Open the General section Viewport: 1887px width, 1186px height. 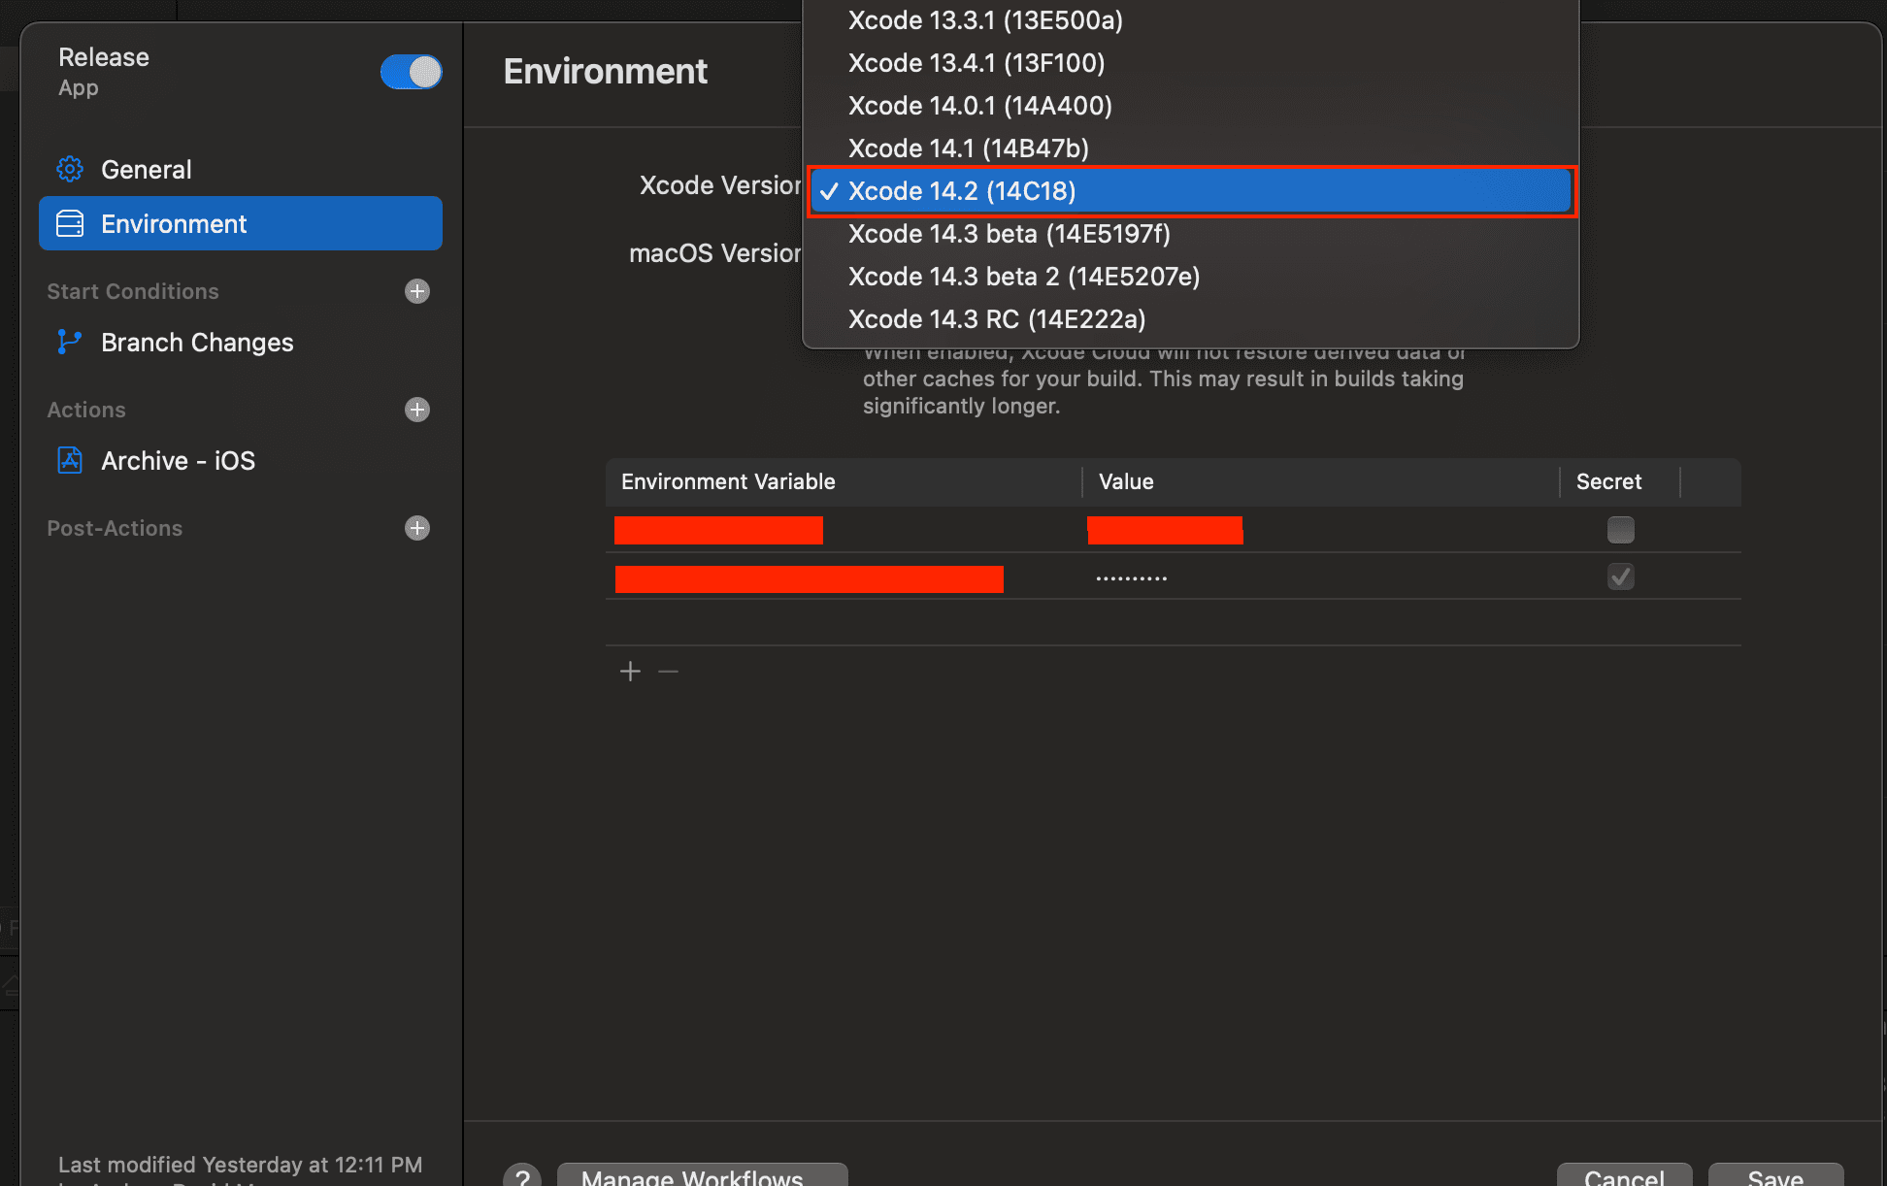click(x=146, y=169)
